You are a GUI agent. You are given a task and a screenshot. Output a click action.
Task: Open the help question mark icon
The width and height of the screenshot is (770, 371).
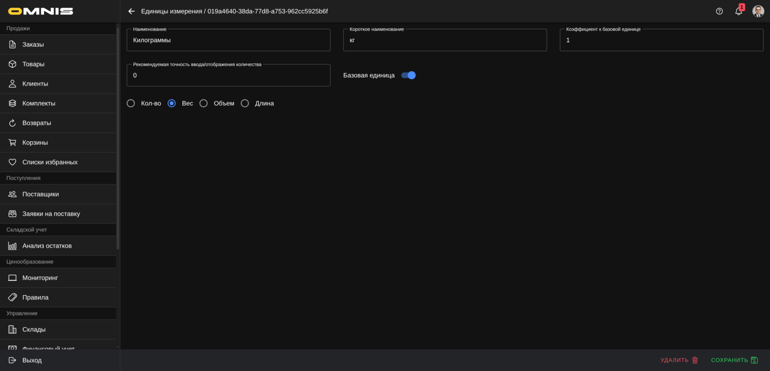tap(719, 11)
